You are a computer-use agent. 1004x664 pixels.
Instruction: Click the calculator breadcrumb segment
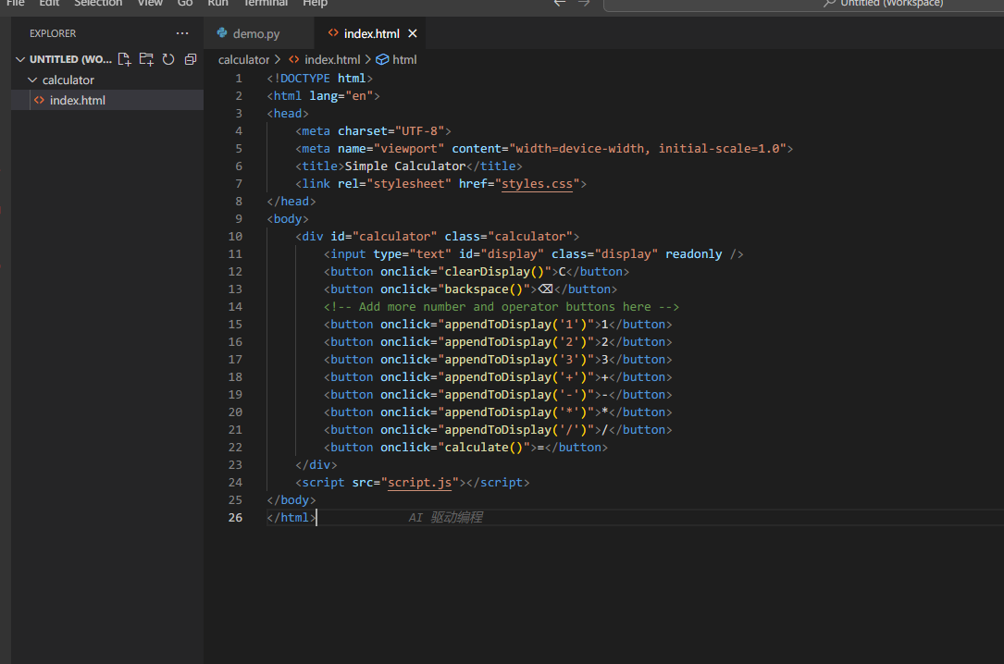[x=243, y=59]
